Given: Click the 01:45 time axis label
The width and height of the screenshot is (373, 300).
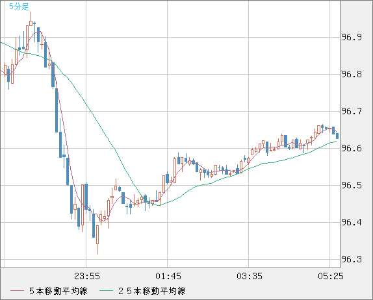Looking at the screenshot, I should point(168,276).
